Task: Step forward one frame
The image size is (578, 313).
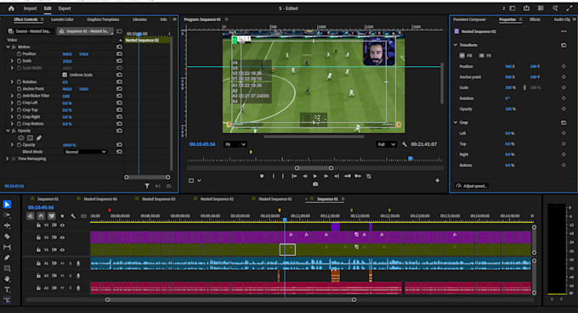Action: click(x=326, y=176)
